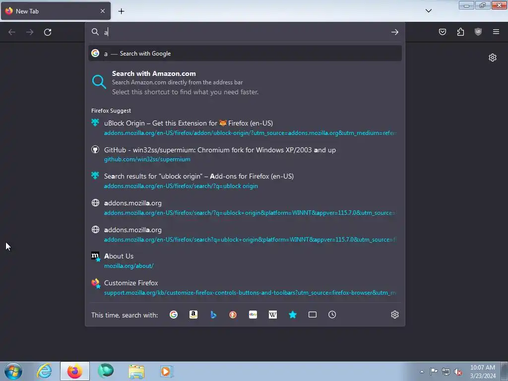This screenshot has height=381, width=508.
Task: Launch Internet Explorer from taskbar
Action: [44, 371]
